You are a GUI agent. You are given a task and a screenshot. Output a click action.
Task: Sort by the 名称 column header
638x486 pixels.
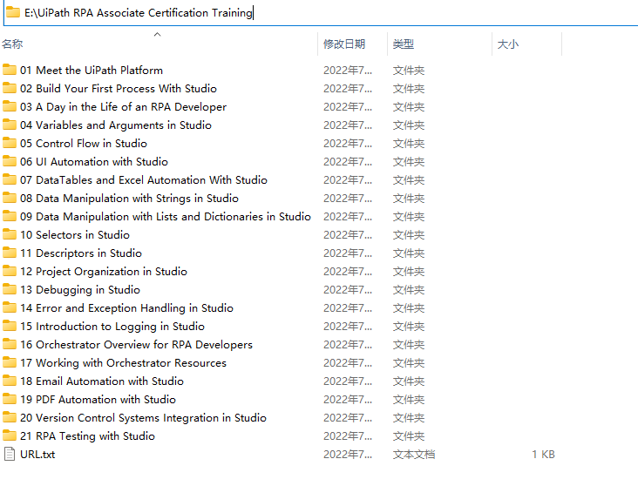coord(12,44)
